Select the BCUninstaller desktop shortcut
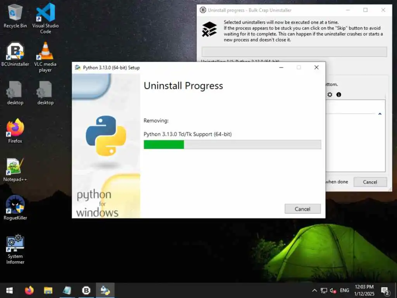 [15, 54]
